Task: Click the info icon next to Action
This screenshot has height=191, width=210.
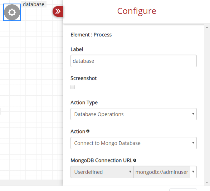Action: coord(88,131)
